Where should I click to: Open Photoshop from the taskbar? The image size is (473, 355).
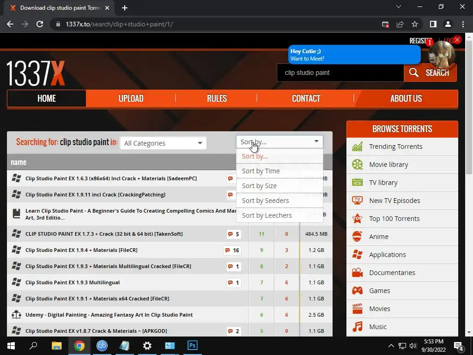point(193,345)
